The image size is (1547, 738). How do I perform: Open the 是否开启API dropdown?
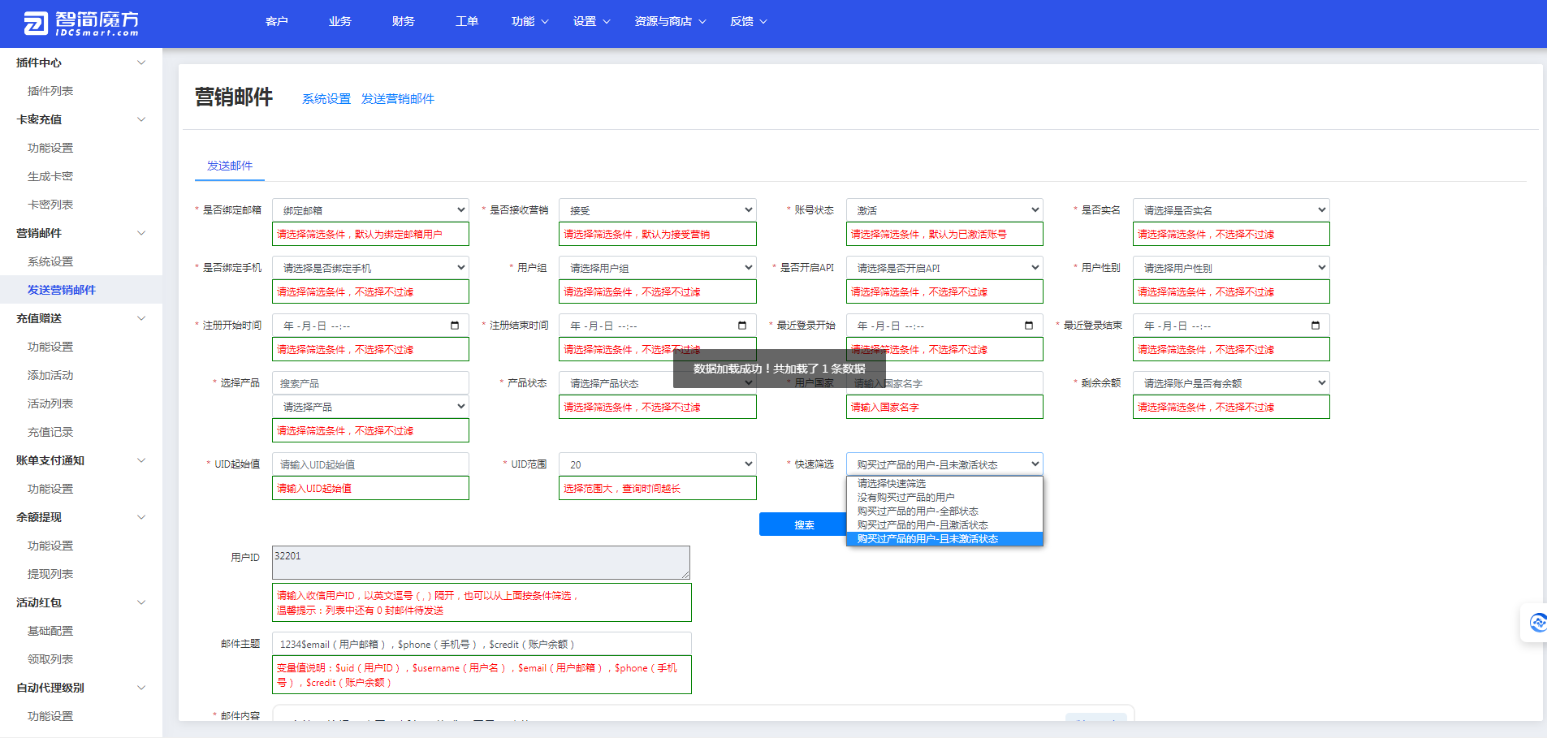pyautogui.click(x=944, y=268)
